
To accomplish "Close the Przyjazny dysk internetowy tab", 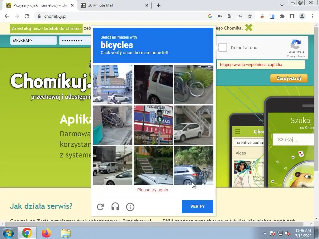I will (72, 5).
